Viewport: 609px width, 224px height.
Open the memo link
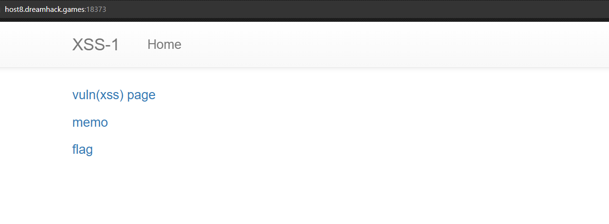[x=90, y=122]
